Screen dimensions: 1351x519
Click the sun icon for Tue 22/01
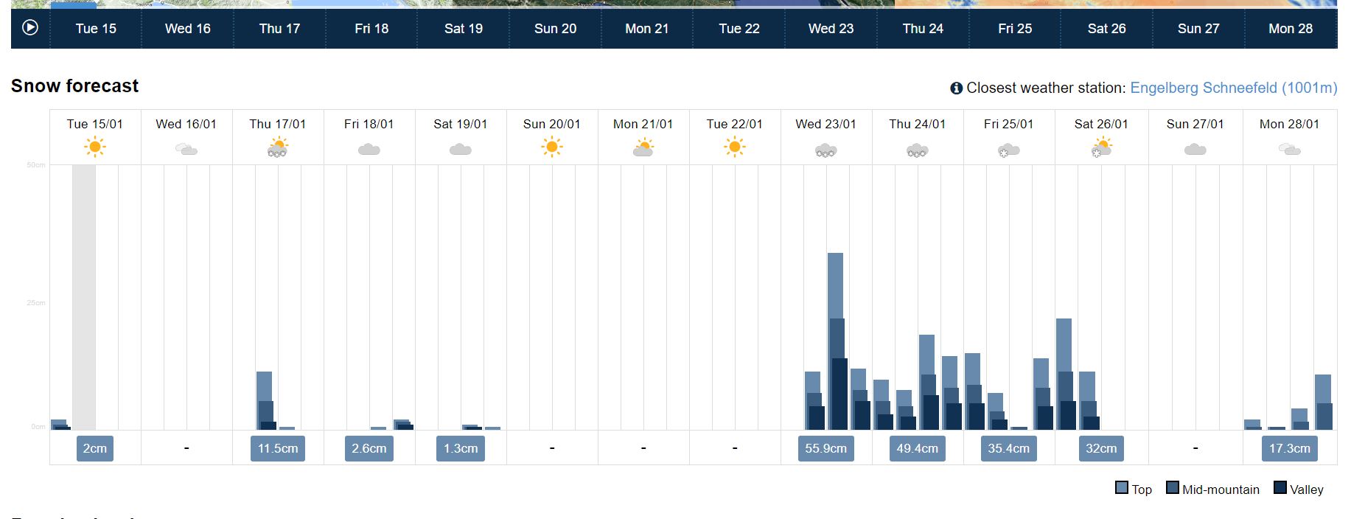[x=734, y=147]
